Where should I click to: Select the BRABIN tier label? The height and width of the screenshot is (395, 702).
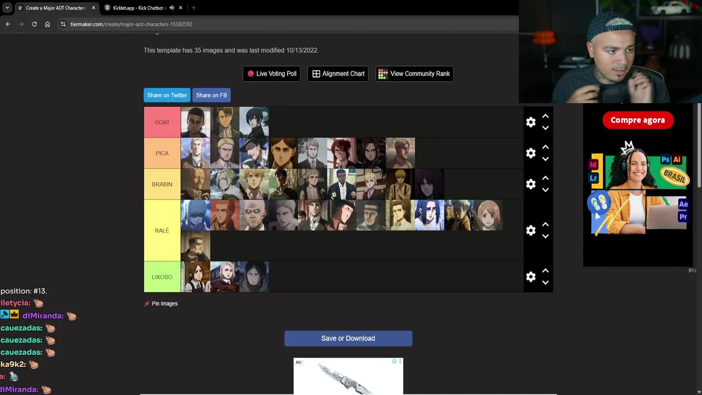162,184
